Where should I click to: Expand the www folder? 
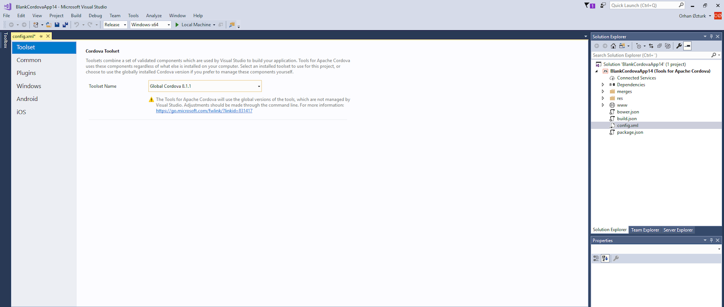click(x=603, y=105)
